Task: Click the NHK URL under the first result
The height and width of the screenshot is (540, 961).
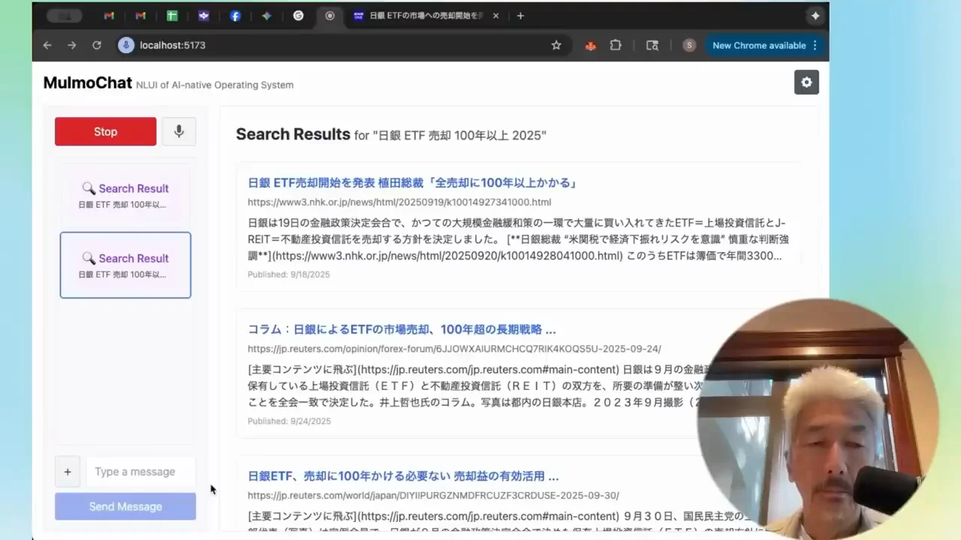Action: [x=399, y=202]
